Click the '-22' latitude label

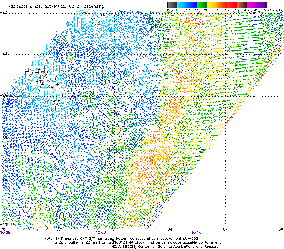coord(4,54)
